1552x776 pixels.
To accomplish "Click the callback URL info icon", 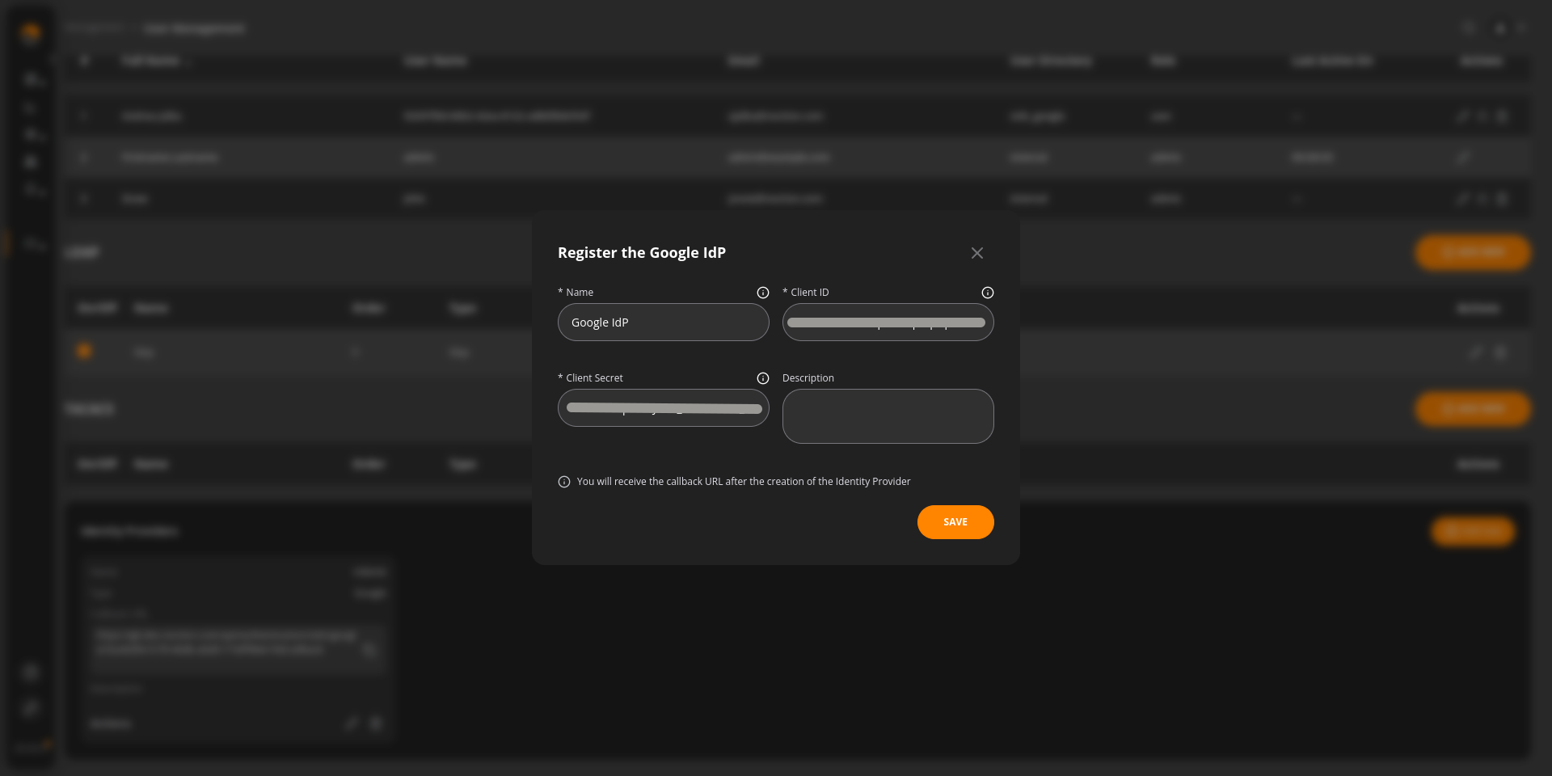I will point(564,482).
